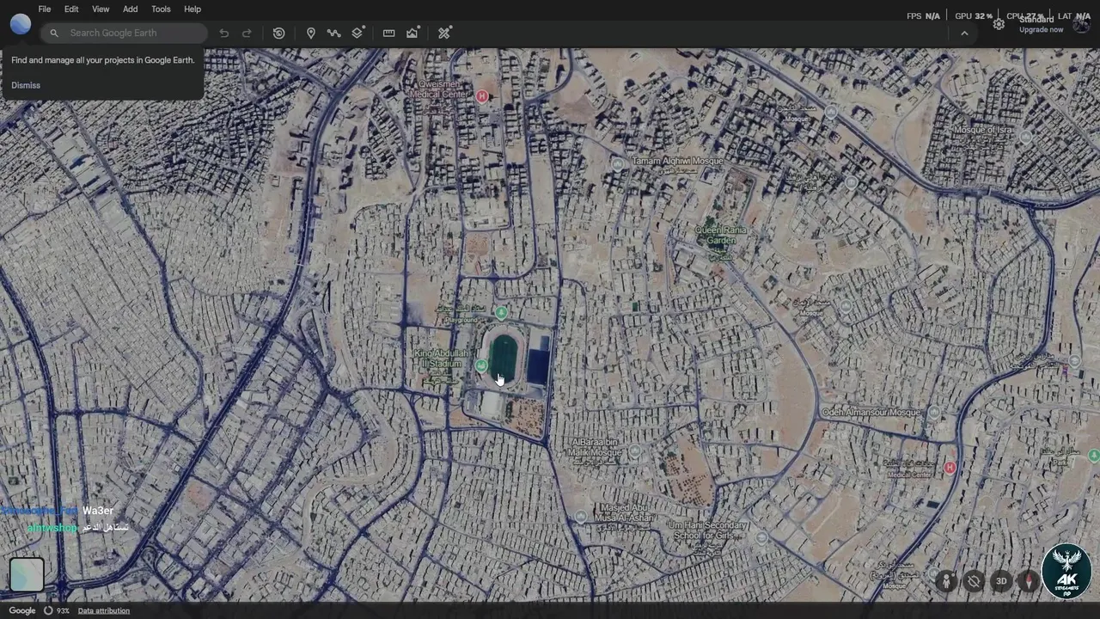Click the Google logo at bottom

[x=22, y=610]
